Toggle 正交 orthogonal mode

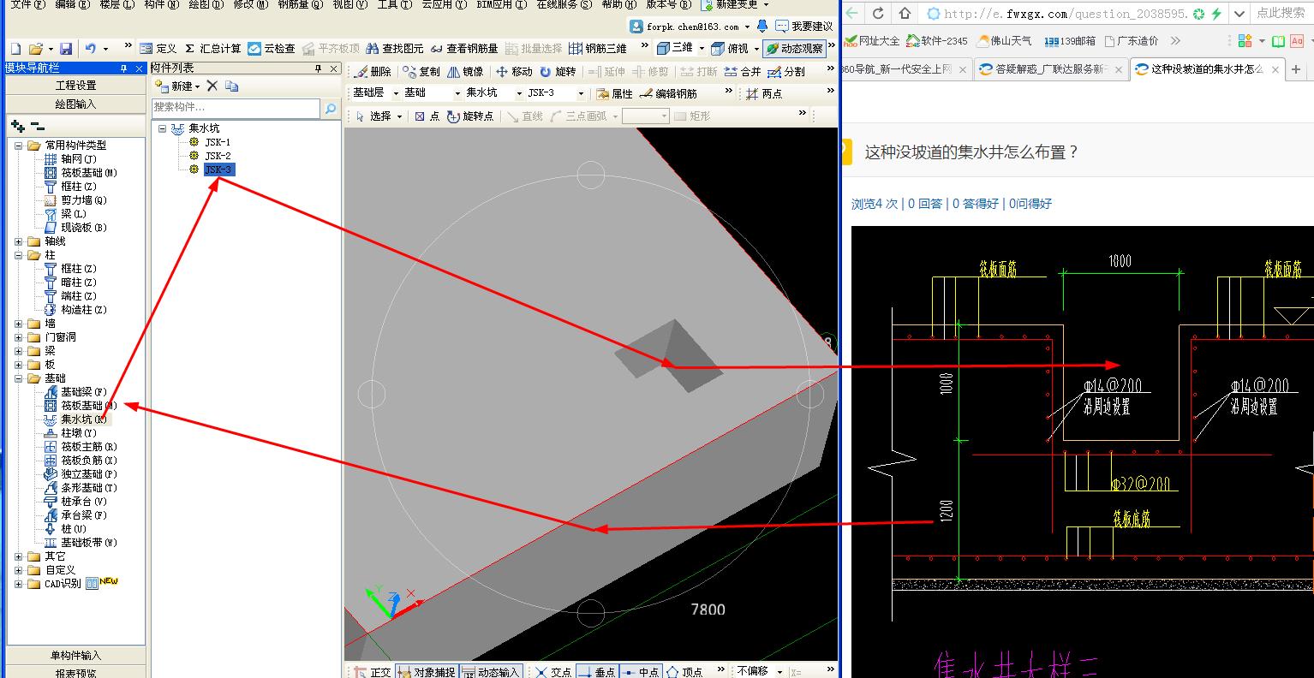pyautogui.click(x=373, y=672)
